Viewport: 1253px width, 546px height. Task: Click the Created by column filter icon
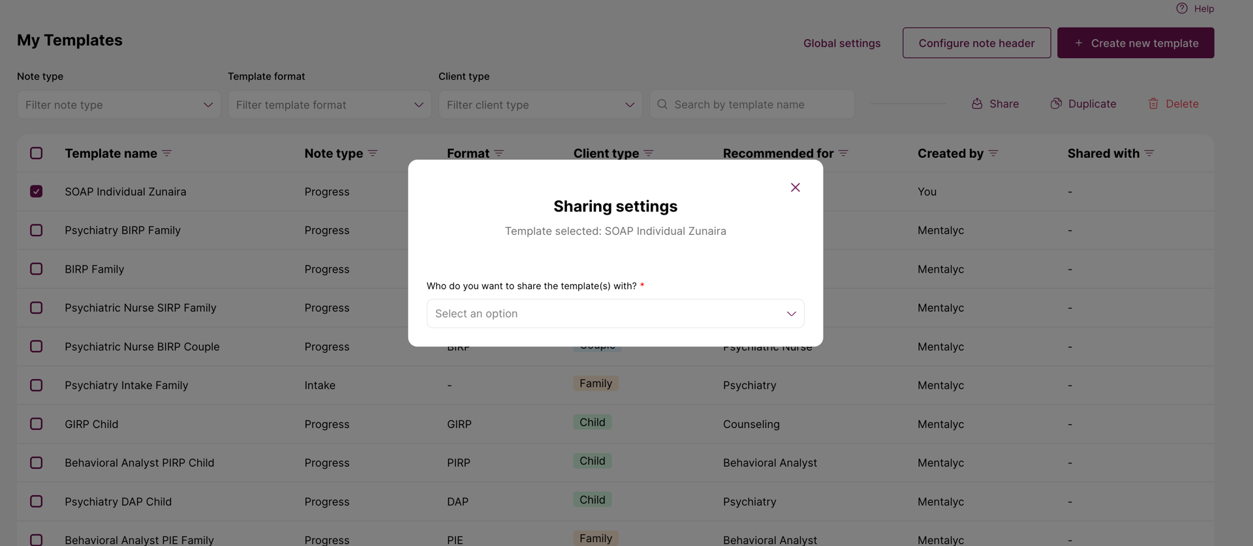click(x=993, y=153)
